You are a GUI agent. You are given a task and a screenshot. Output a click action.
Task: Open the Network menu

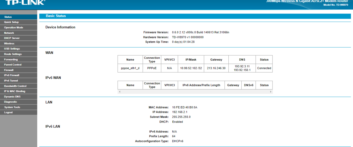click(18, 33)
